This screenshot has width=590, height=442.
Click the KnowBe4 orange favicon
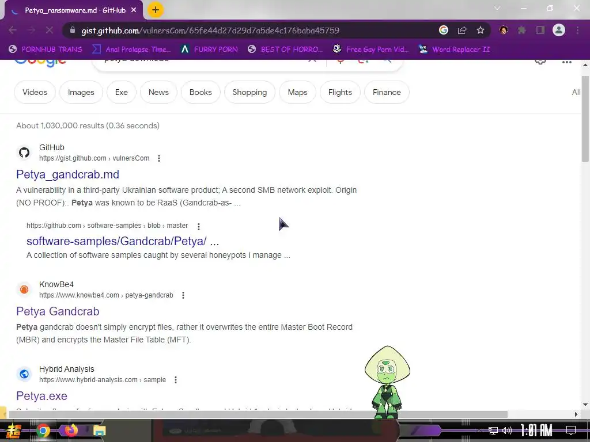[x=24, y=289]
